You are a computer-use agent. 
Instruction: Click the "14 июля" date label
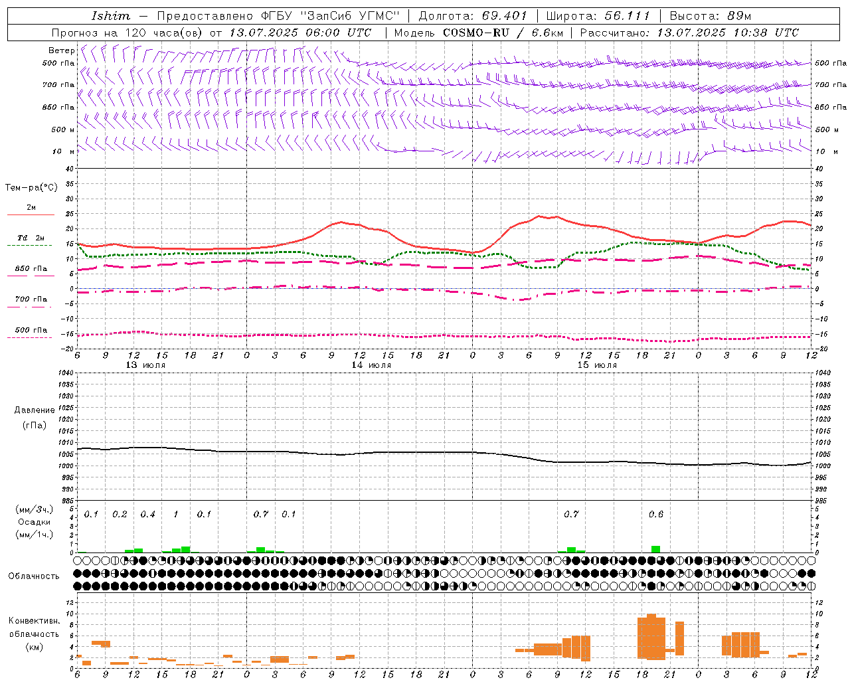(371, 365)
